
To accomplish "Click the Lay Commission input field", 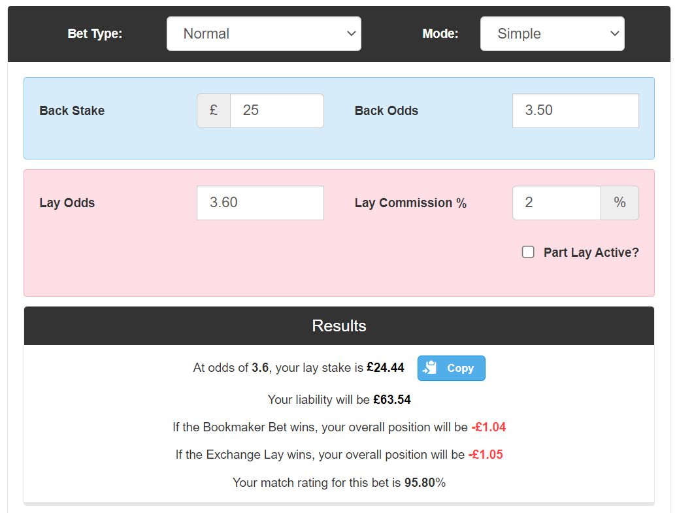I will [557, 203].
